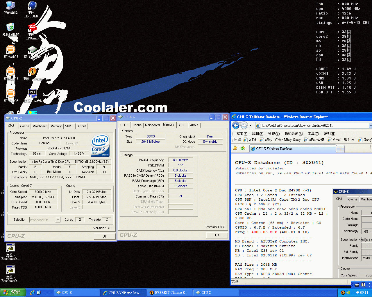Open the eBay - Chien Ming Wang favorites link
This screenshot has height=297, width=372.
pos(280,140)
